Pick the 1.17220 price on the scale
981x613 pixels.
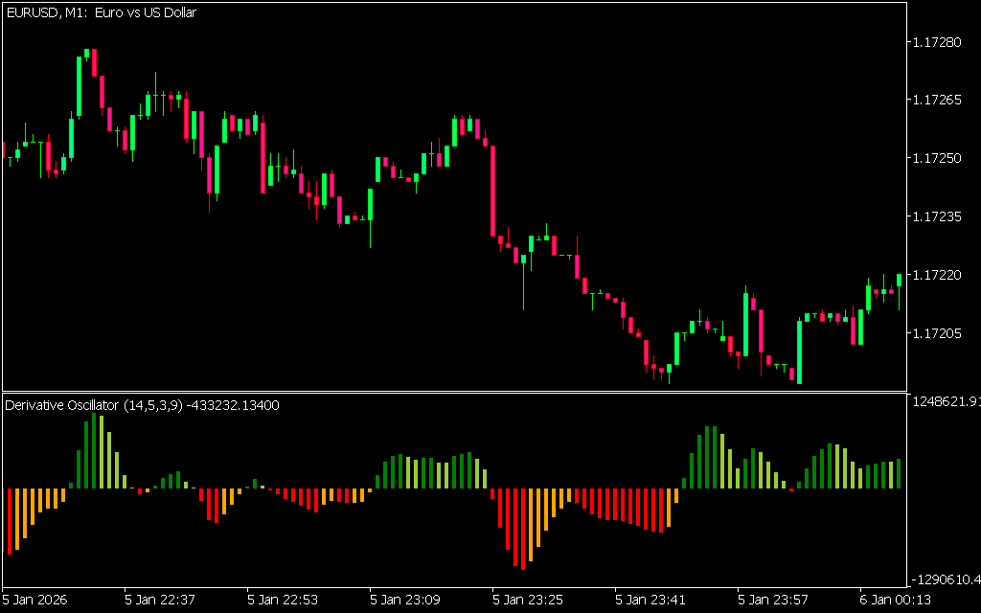pyautogui.click(x=940, y=275)
